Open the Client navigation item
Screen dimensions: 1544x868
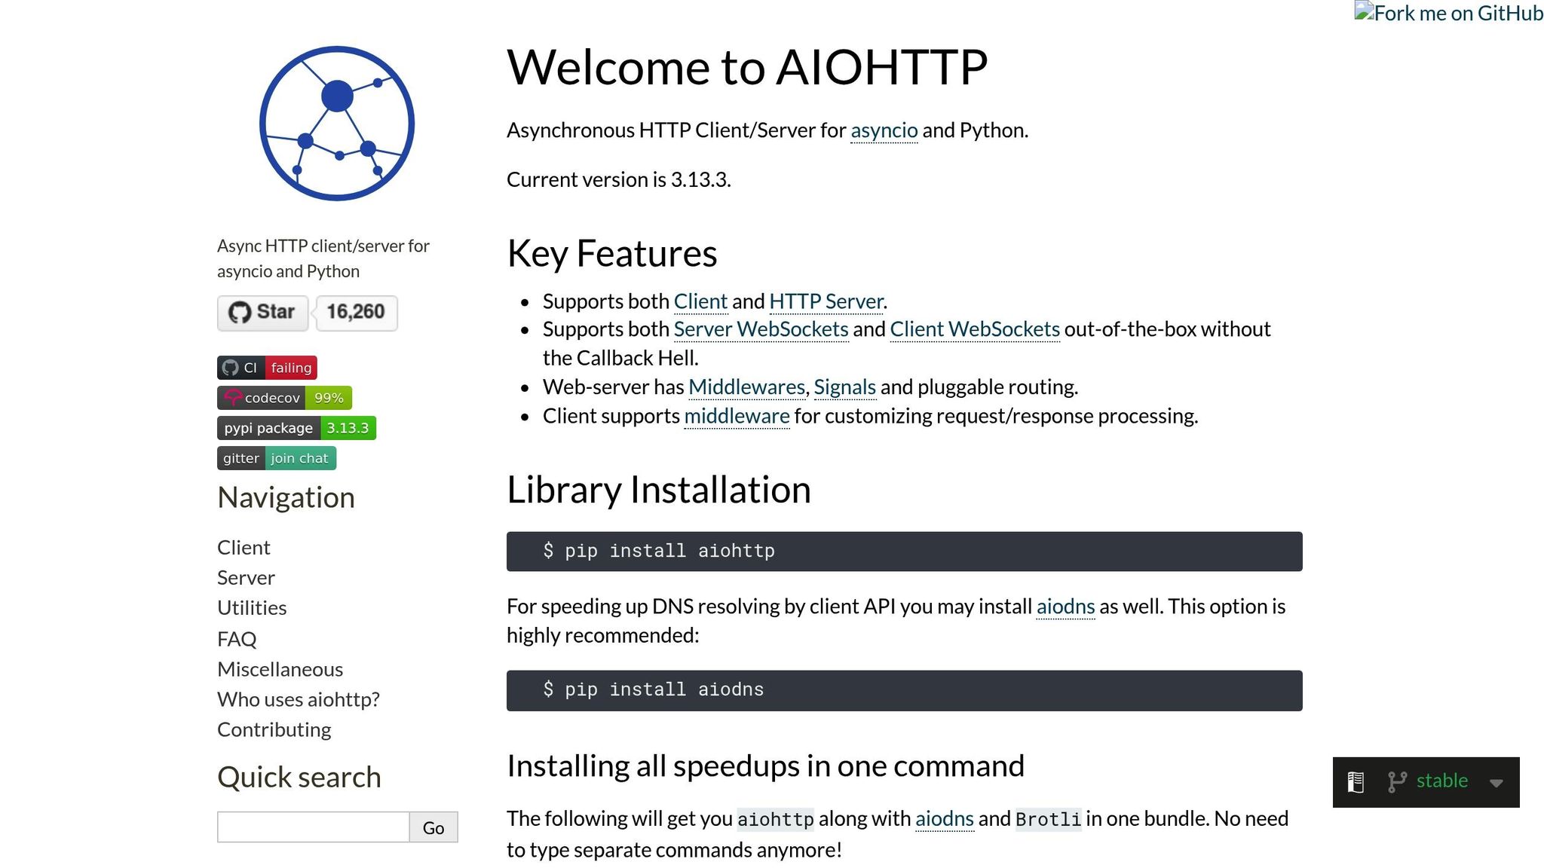tap(244, 548)
